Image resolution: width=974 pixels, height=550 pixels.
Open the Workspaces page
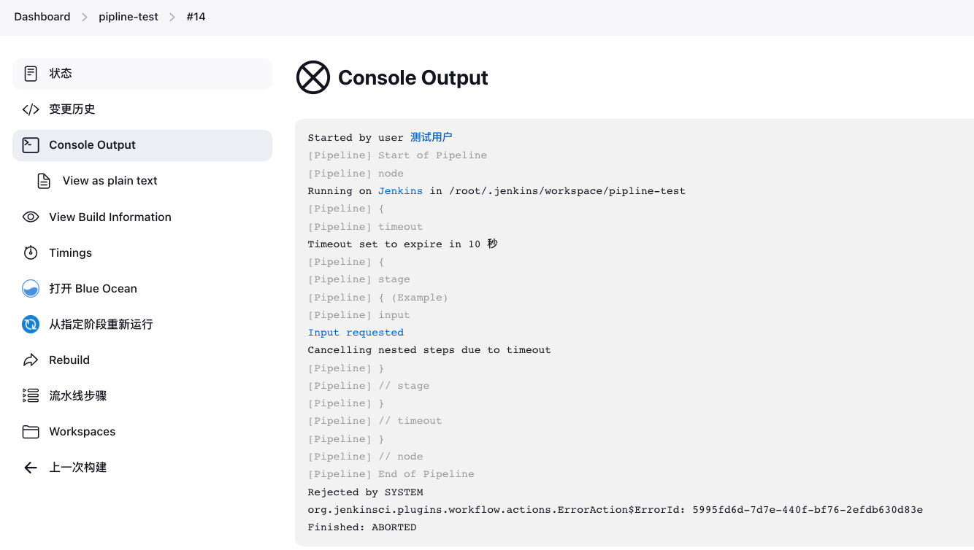[x=142, y=431]
